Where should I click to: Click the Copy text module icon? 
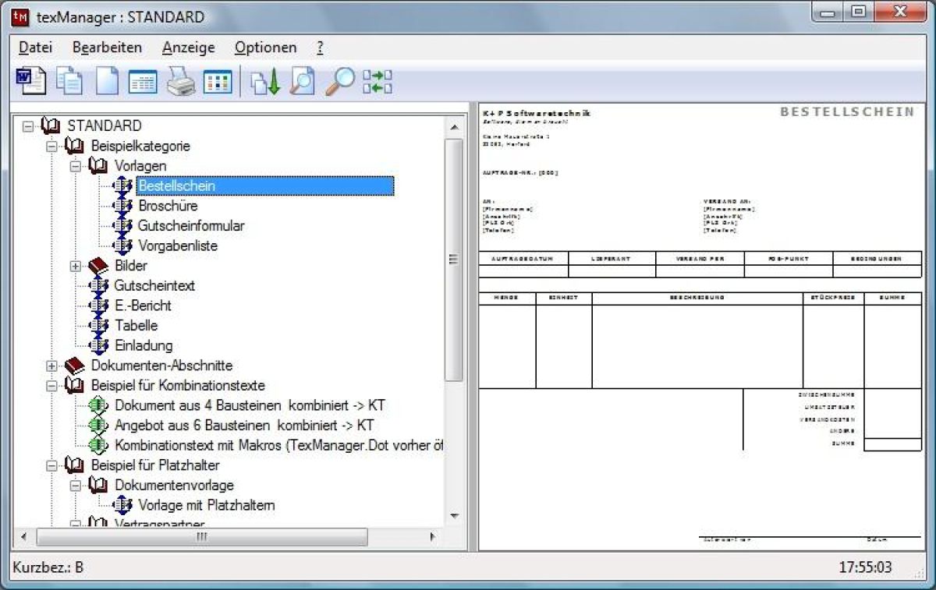click(69, 80)
